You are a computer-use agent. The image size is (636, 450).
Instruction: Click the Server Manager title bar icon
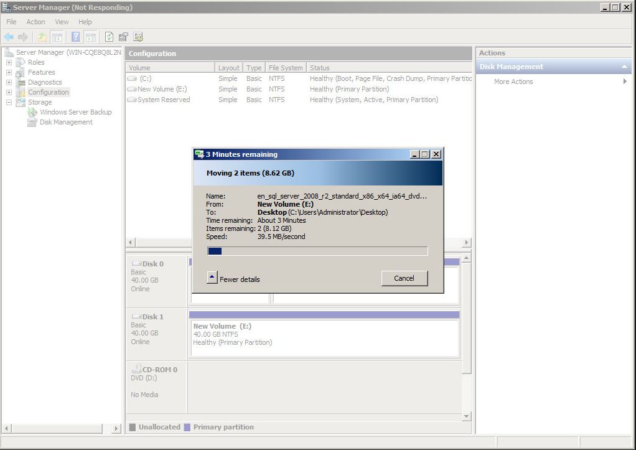[6, 7]
